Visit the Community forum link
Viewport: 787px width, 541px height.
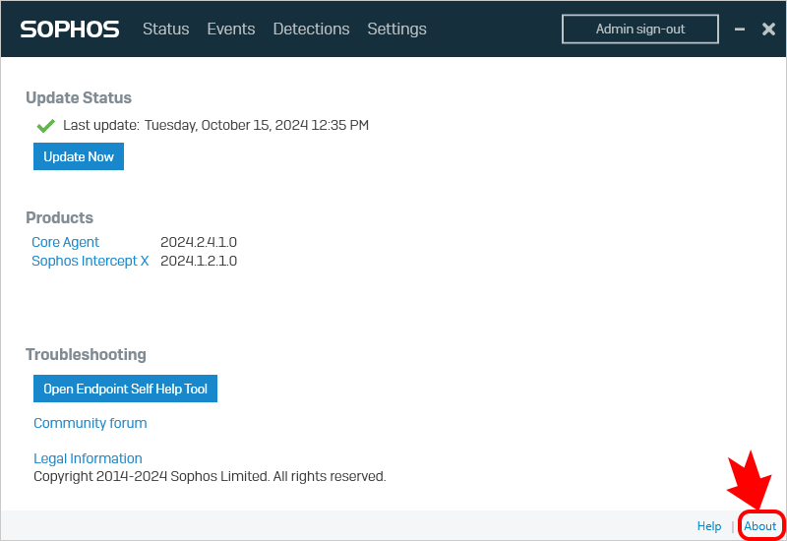pyautogui.click(x=90, y=423)
